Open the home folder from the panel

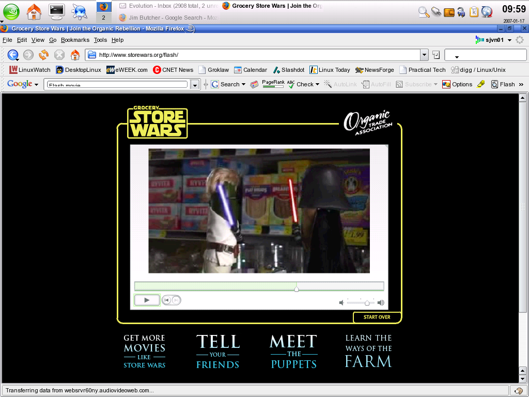point(34,12)
